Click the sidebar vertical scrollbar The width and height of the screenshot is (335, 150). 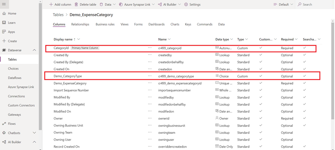pos(40,66)
